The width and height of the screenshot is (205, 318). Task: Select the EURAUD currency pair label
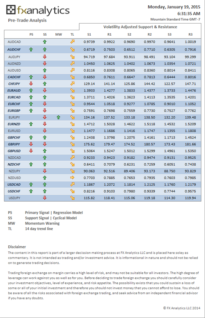[14, 90]
